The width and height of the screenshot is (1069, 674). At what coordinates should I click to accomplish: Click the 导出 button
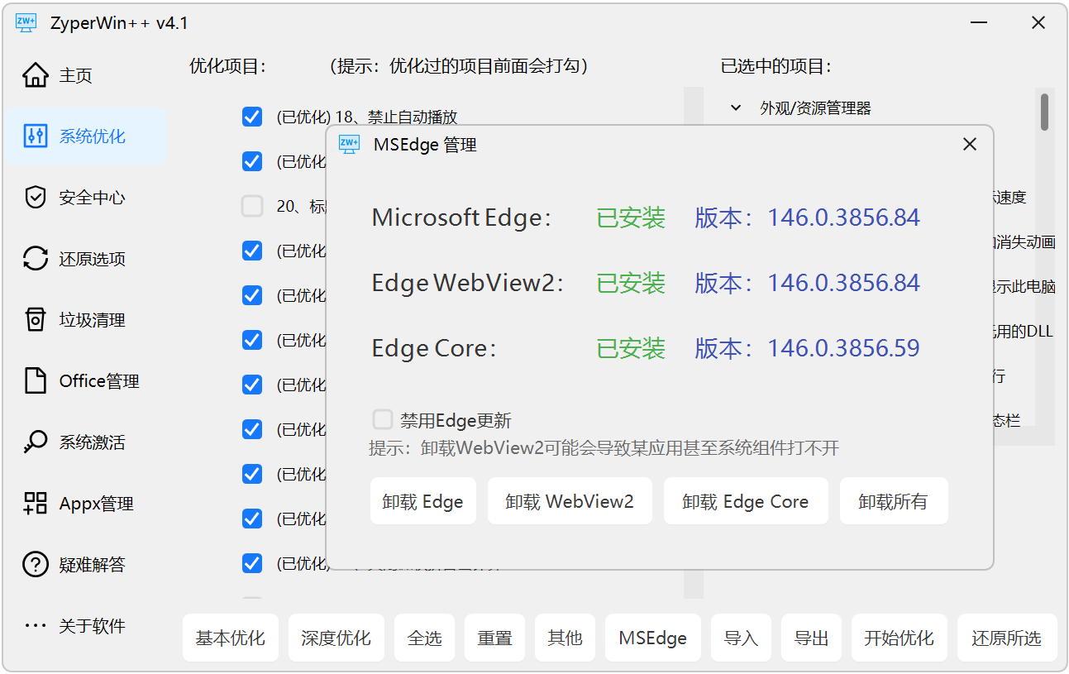point(812,638)
